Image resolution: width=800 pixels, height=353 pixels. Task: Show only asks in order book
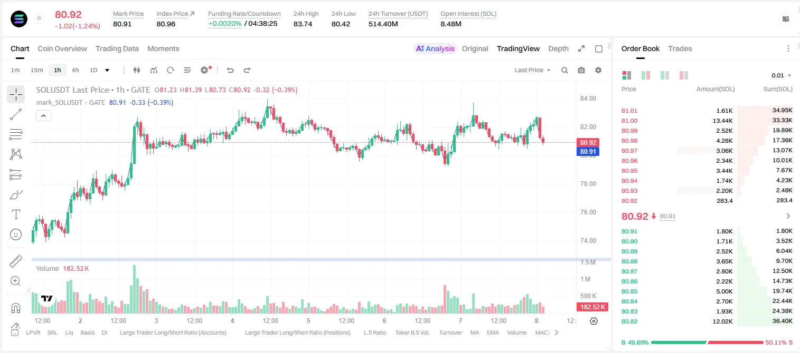coord(684,75)
